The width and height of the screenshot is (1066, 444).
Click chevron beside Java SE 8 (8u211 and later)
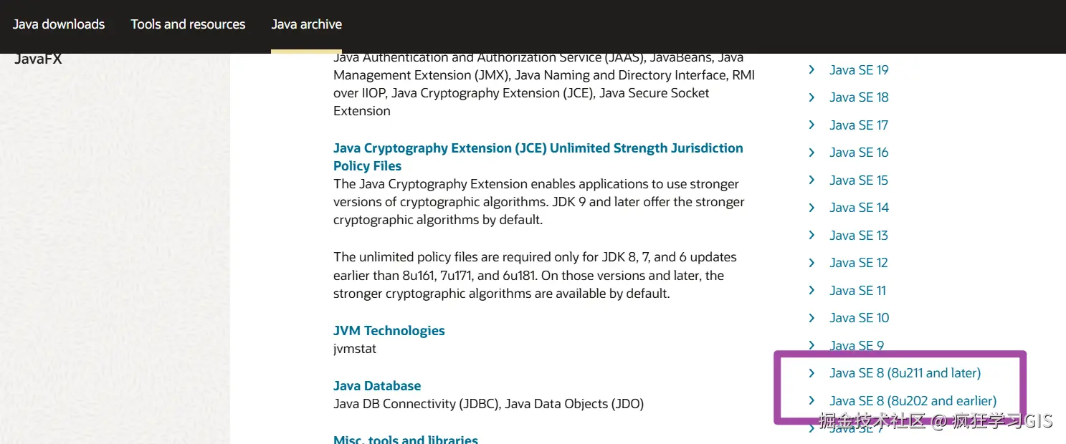click(x=812, y=372)
